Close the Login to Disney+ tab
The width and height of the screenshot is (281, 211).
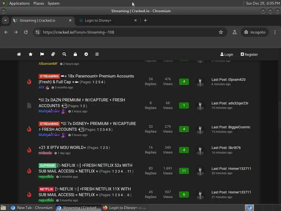pos(136,20)
